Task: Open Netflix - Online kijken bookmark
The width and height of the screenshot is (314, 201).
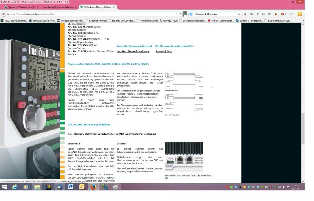Action: click(221, 21)
